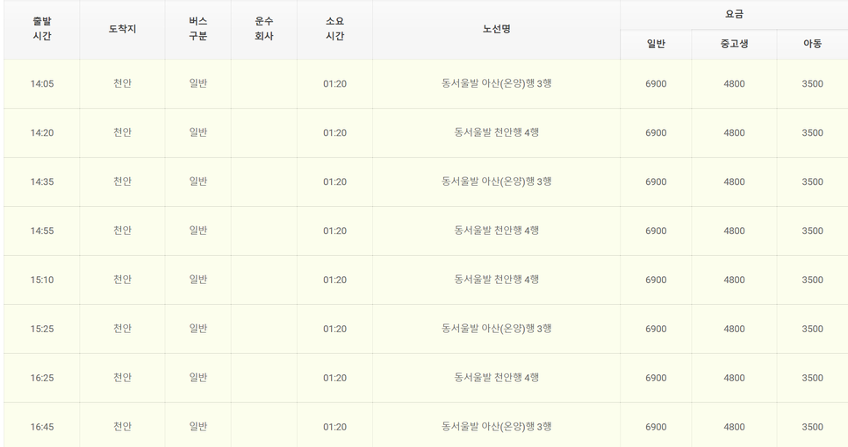
Task: Click the 아동 fare sub-header
Action: pyautogui.click(x=812, y=45)
